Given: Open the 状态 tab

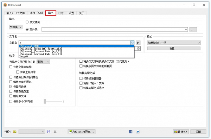Looking at the screenshot, I should point(61,13).
